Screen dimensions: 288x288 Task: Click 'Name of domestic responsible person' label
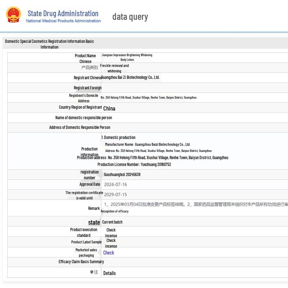coord(84,118)
